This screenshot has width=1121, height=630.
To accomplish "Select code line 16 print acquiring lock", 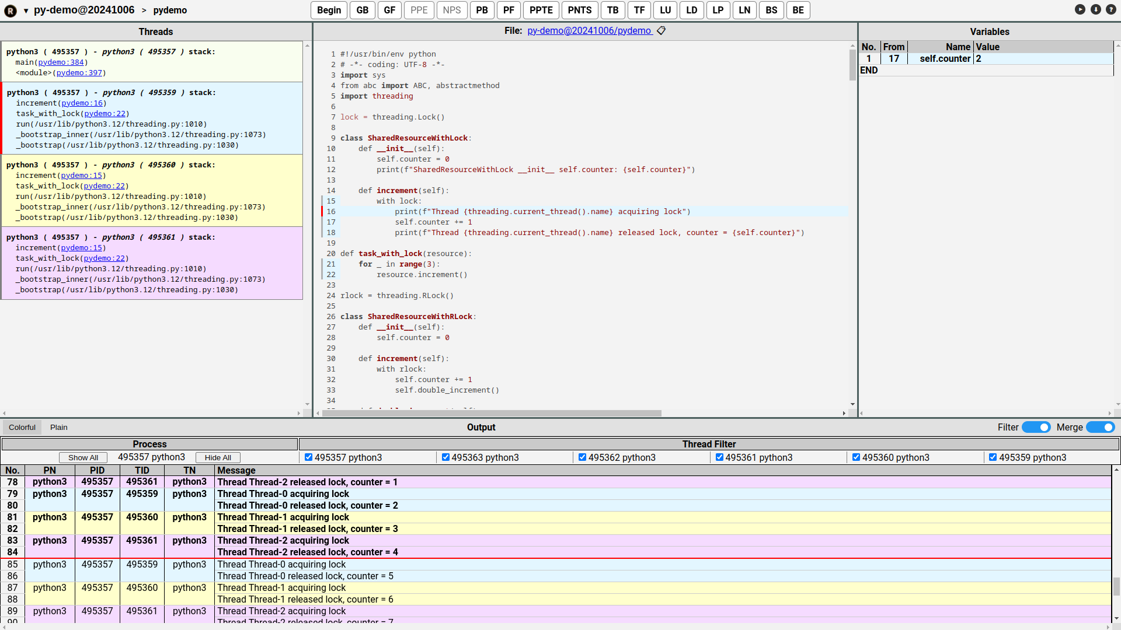I will coord(594,212).
